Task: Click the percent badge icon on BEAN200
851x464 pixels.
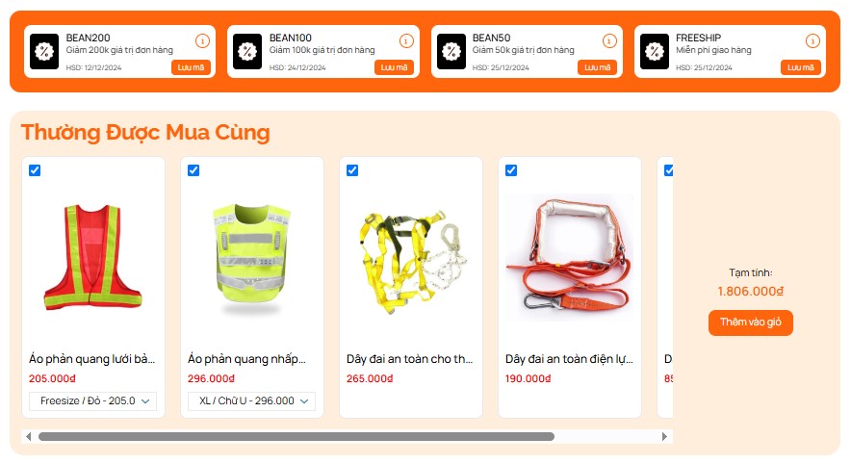Action: point(44,52)
